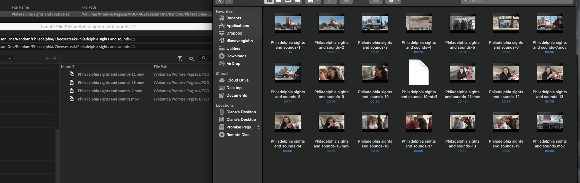
Task: Open Documents in Finder sidebar
Action: coord(237,95)
